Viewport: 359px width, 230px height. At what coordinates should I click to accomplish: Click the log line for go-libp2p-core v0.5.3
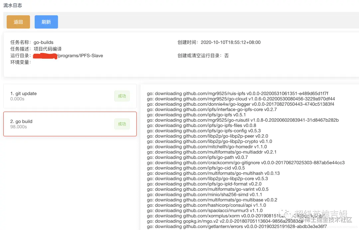pyautogui.click(x=207, y=178)
